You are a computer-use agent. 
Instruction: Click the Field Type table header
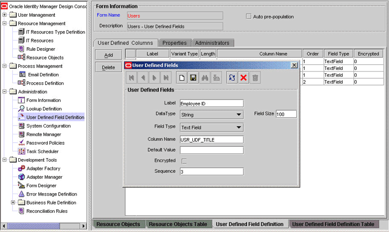click(338, 54)
